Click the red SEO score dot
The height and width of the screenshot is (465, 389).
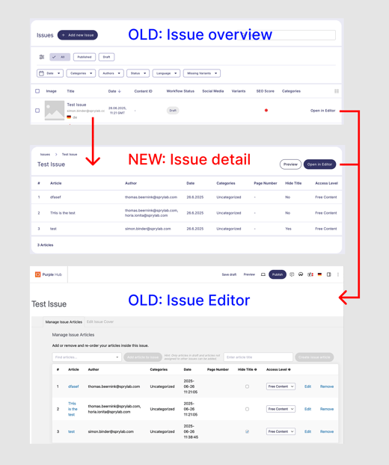coord(266,111)
